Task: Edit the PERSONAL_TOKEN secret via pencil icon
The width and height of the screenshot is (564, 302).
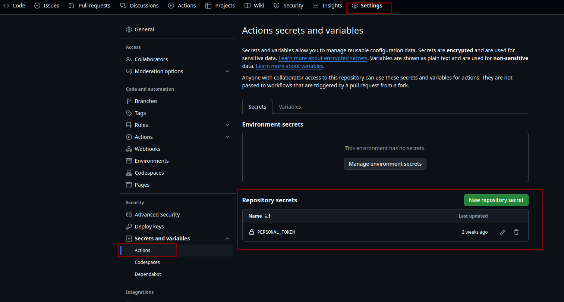Action: click(x=503, y=232)
